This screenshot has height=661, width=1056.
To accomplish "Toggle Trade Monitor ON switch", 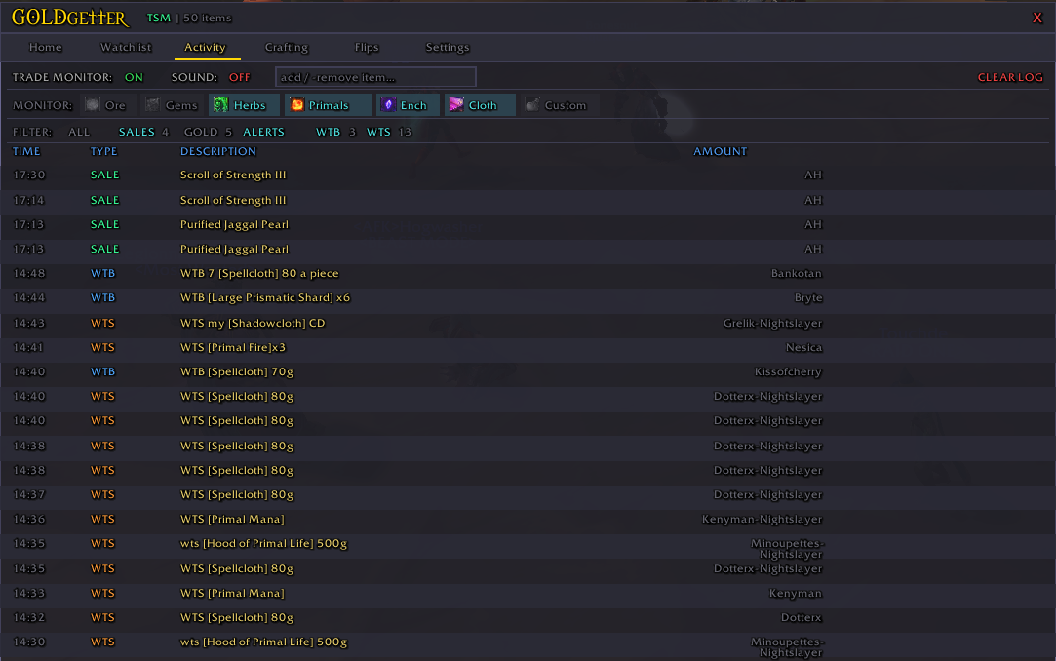I will pyautogui.click(x=134, y=77).
